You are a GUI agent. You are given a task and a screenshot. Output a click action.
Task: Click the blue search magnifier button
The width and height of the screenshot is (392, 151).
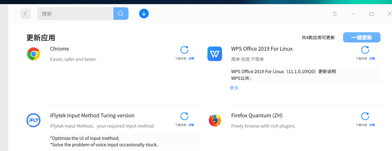pyautogui.click(x=121, y=13)
